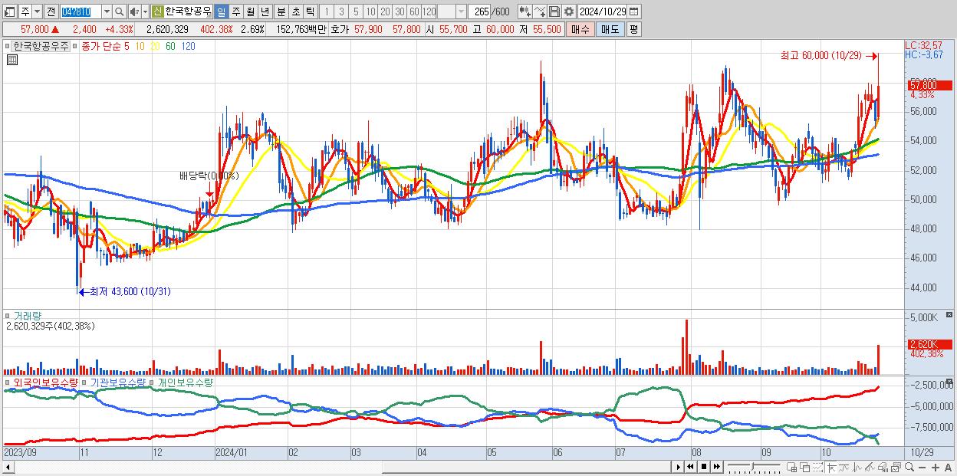Click the 전 button near stock code
Image resolution: width=957 pixels, height=476 pixels.
(x=51, y=11)
